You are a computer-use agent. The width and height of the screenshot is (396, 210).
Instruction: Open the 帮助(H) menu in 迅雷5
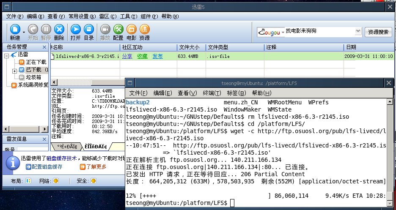(170, 16)
